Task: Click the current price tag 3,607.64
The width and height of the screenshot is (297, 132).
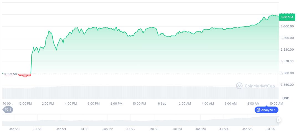Action: click(x=287, y=17)
